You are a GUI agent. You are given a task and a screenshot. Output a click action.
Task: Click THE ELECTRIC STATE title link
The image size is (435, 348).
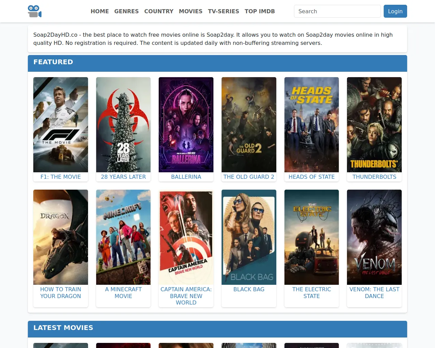point(312,293)
